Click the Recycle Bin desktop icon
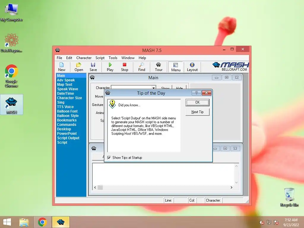The image size is (304, 228). pyautogui.click(x=289, y=197)
